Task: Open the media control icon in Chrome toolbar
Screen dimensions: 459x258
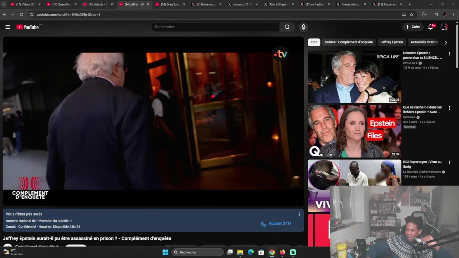Action: point(436,14)
